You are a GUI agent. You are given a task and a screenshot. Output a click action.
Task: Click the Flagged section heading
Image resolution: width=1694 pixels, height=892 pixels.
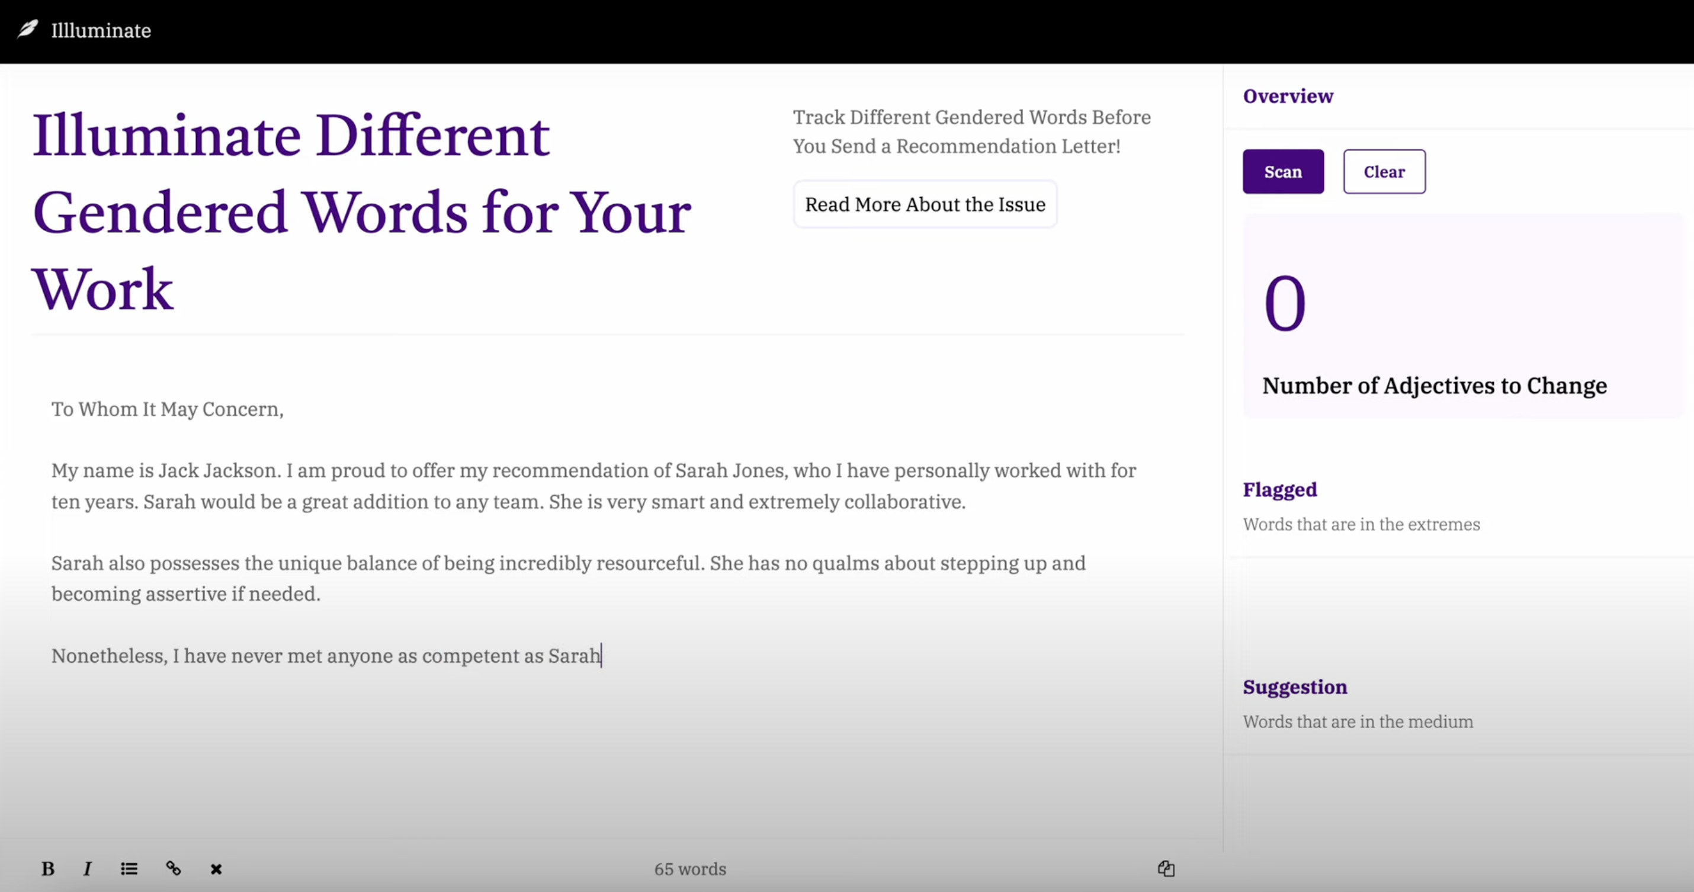click(x=1279, y=489)
